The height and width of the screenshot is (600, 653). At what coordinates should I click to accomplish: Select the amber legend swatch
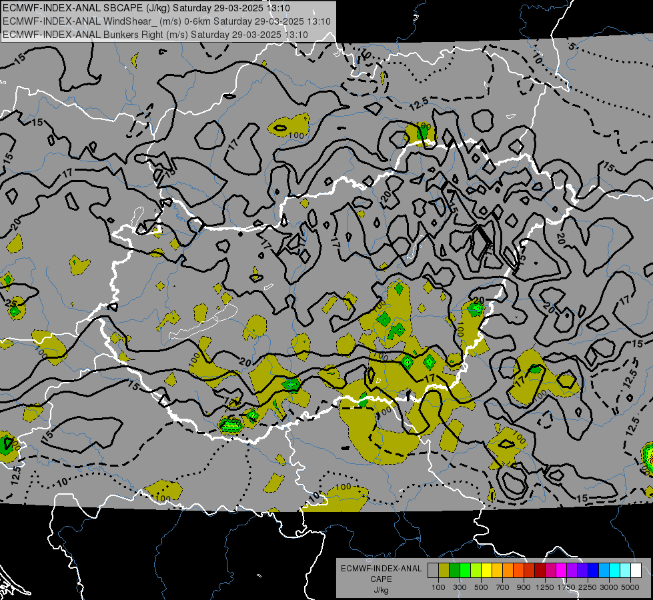(x=497, y=570)
